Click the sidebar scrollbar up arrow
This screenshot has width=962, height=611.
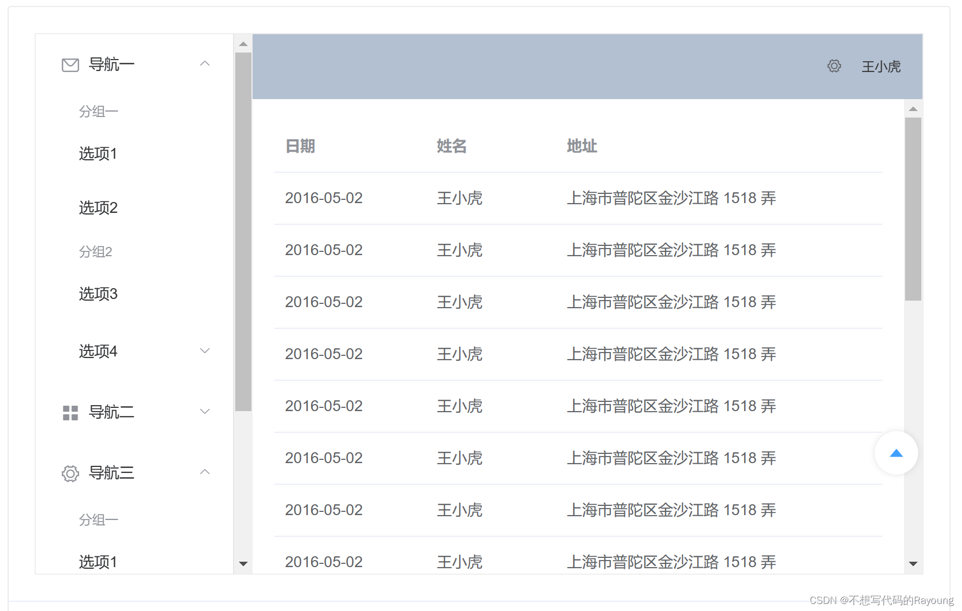243,44
